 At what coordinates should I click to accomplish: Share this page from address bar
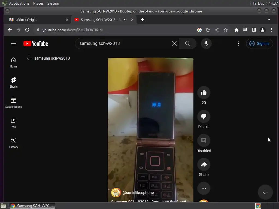[x=217, y=30]
